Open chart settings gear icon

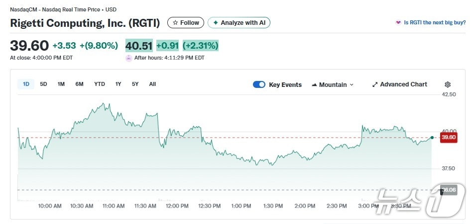click(448, 84)
